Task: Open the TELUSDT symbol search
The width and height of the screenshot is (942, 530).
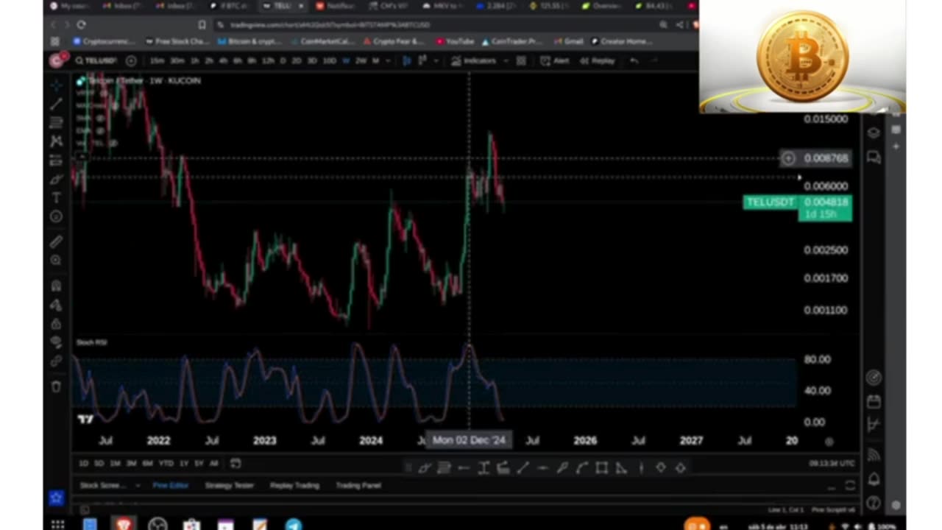Action: pos(96,60)
